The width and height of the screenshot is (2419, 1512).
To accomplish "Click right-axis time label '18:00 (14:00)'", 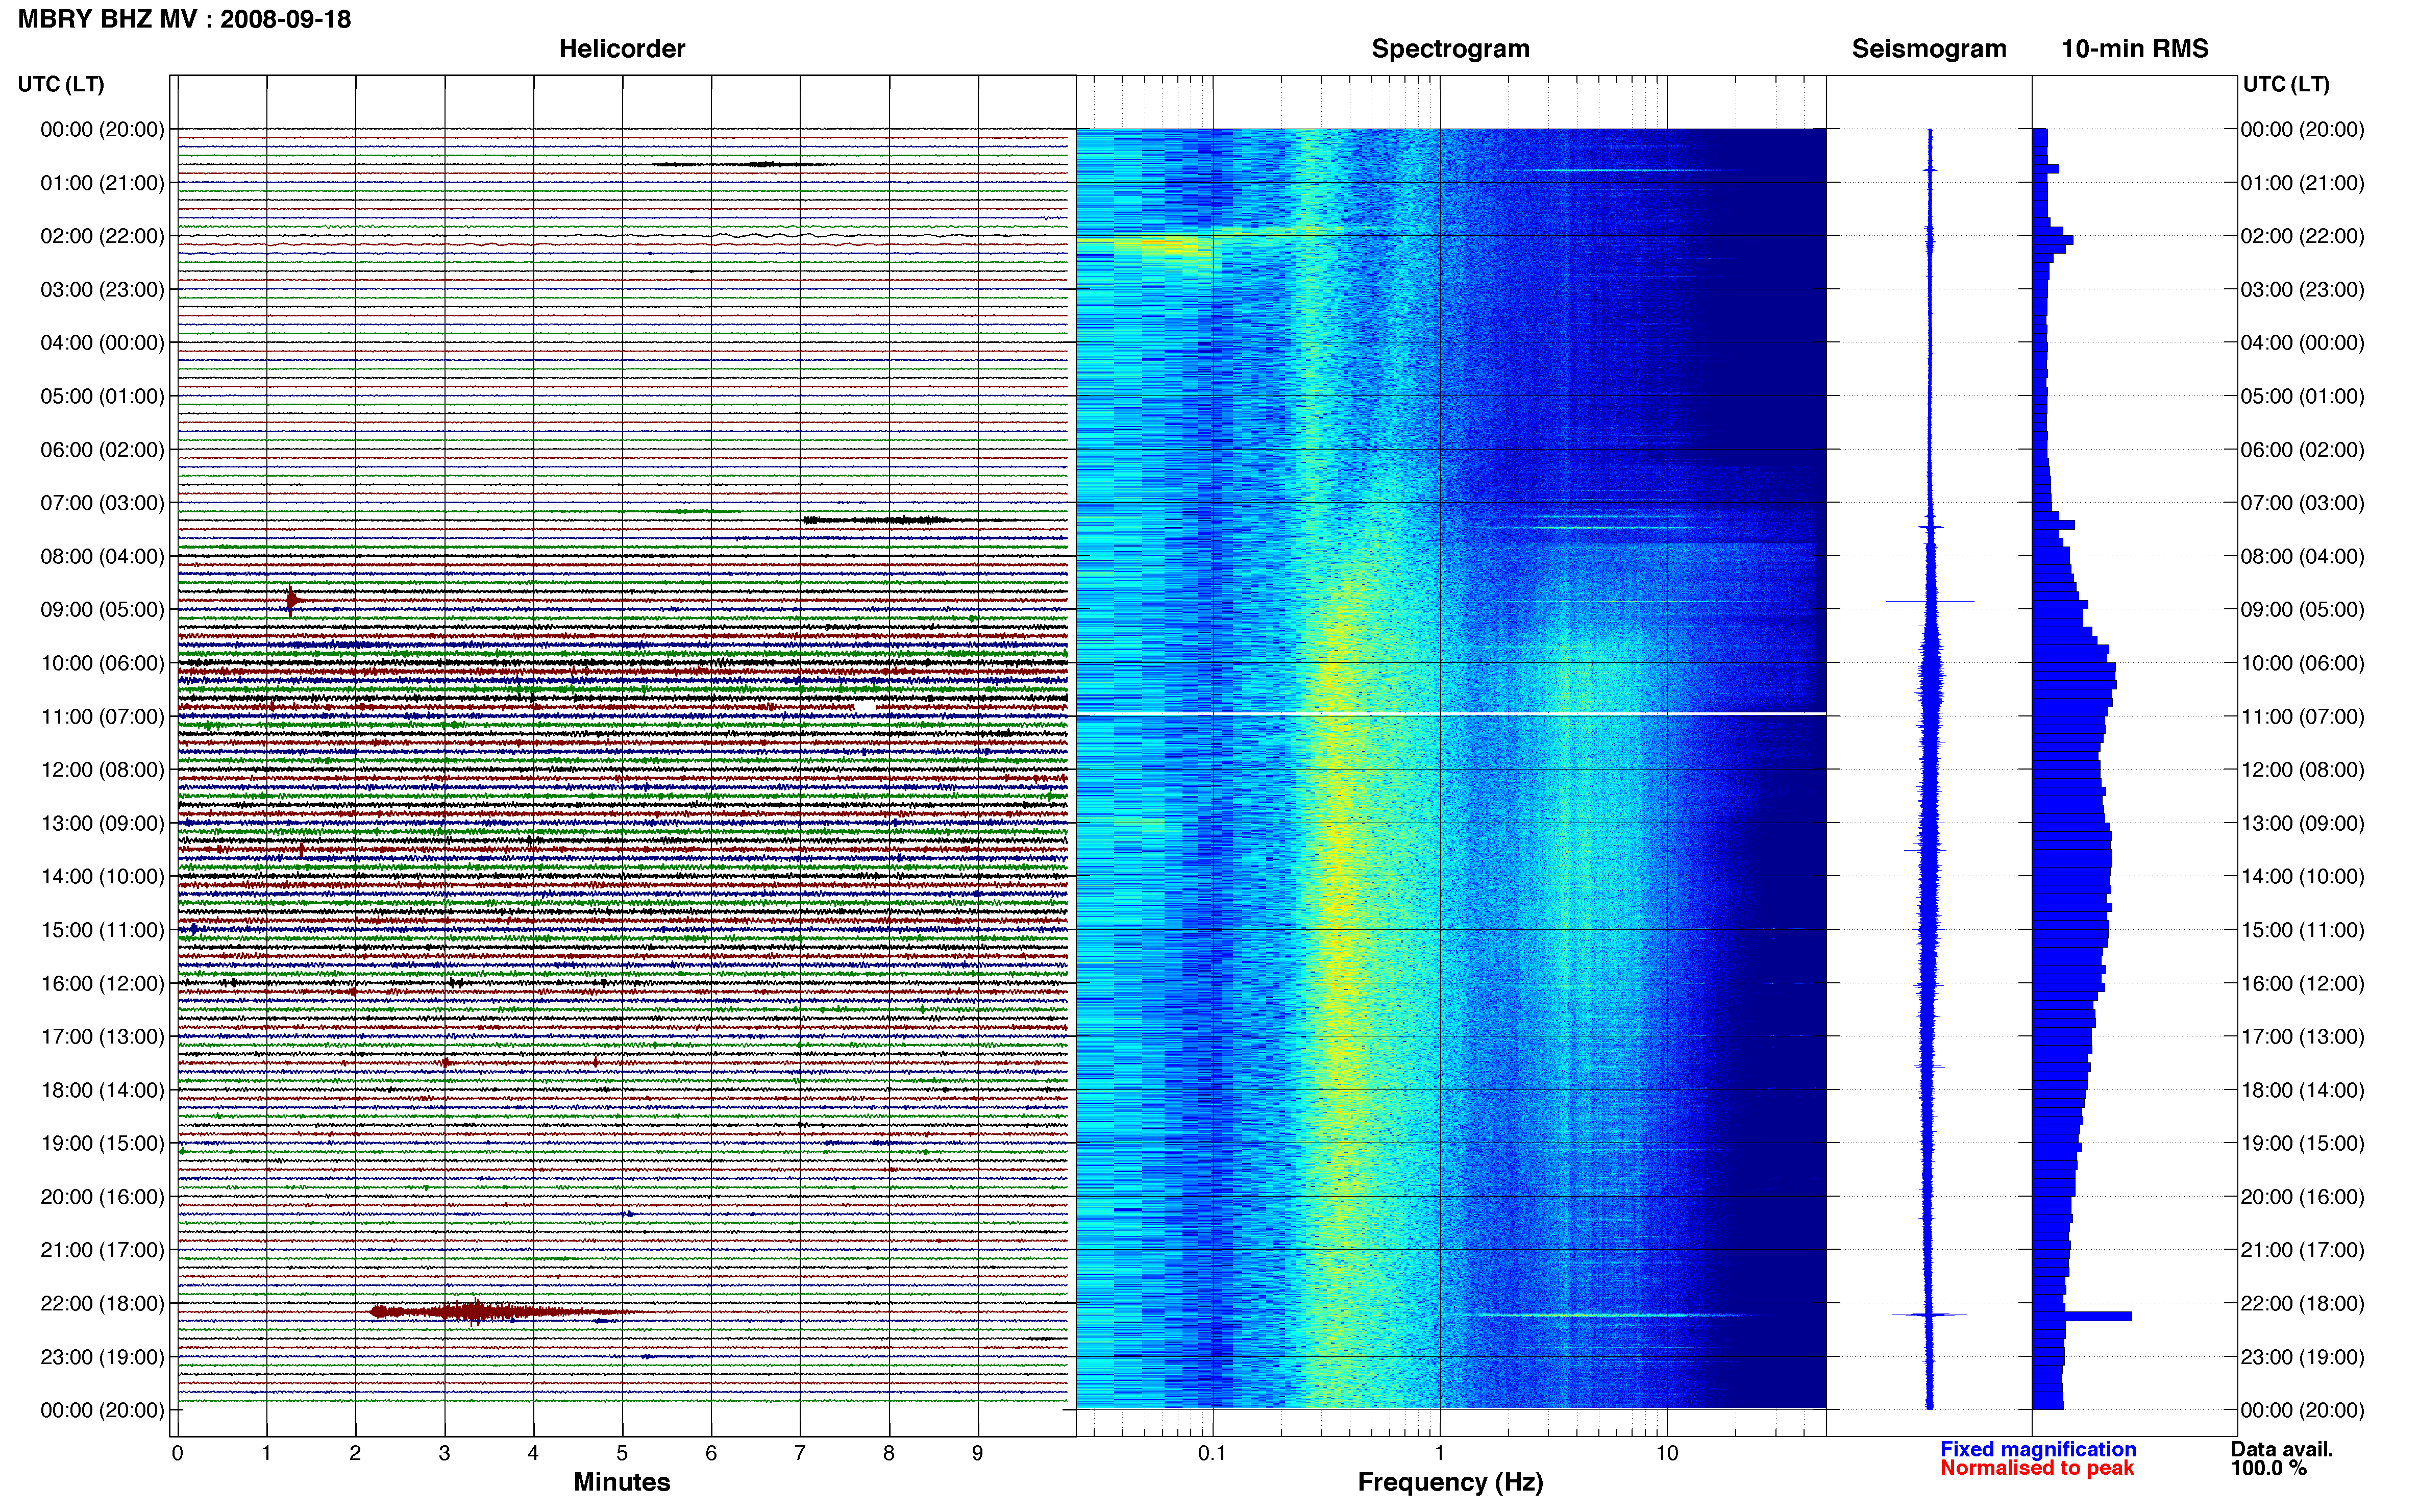I will [2302, 1090].
